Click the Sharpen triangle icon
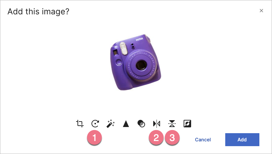The image size is (272, 154). [x=126, y=124]
